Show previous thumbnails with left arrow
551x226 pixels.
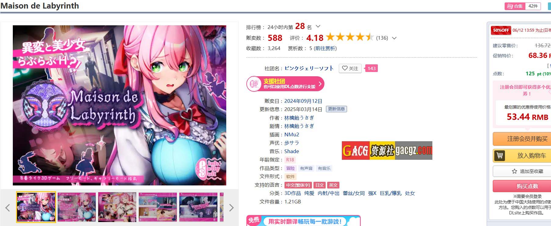[8, 208]
